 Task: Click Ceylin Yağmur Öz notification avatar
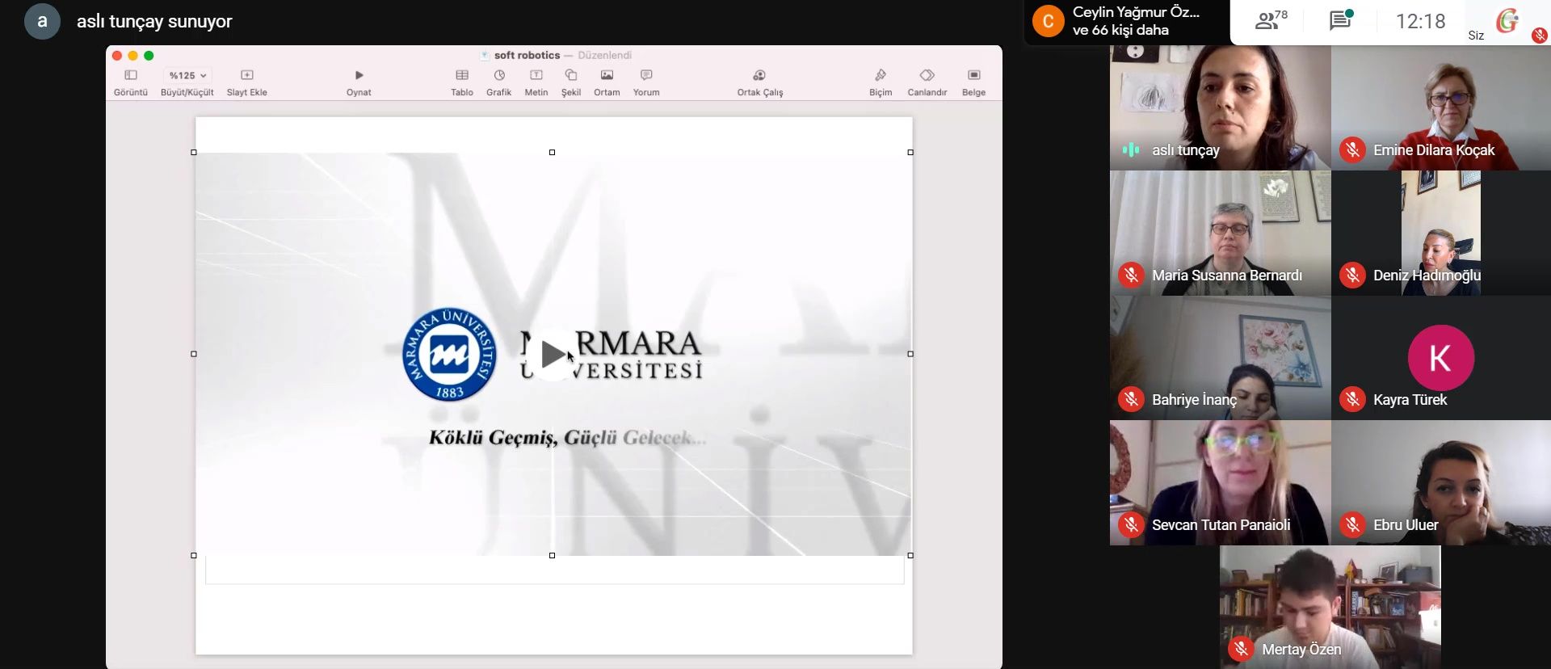pos(1048,21)
